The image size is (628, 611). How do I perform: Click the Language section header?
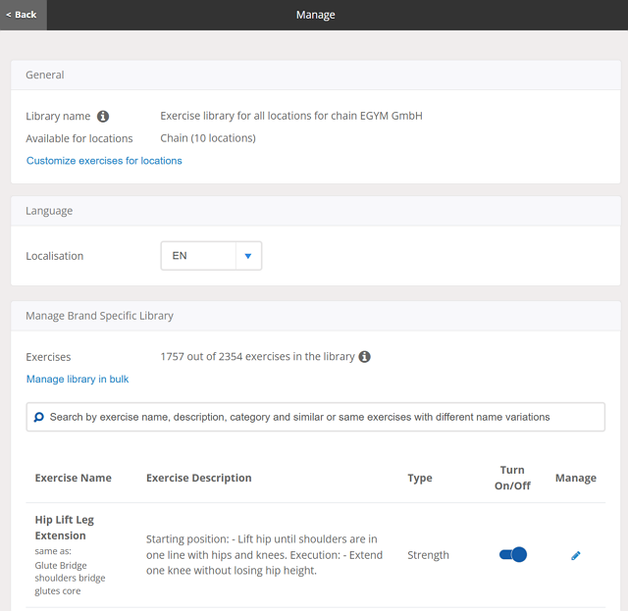pyautogui.click(x=49, y=211)
